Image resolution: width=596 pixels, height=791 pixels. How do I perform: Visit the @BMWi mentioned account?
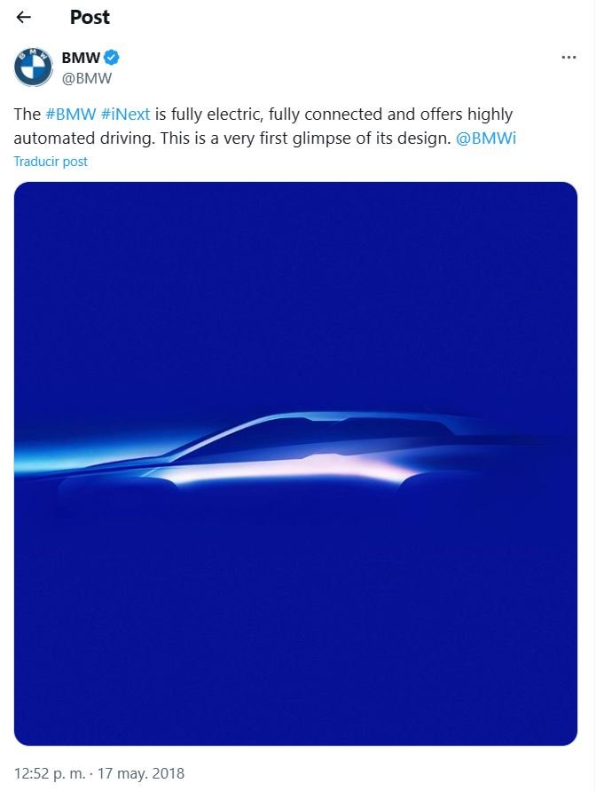tap(487, 138)
